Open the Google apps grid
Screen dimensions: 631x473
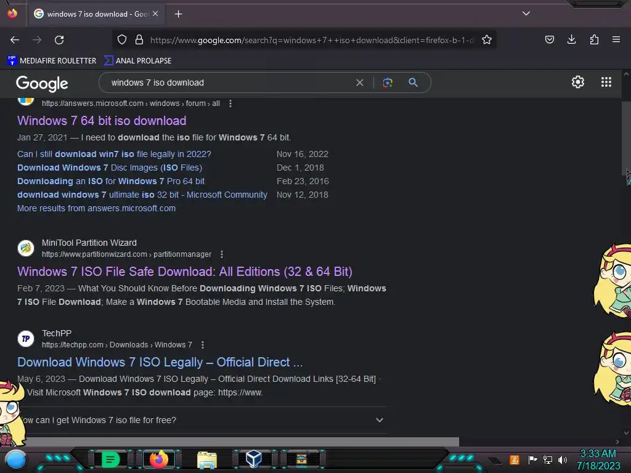coord(606,82)
